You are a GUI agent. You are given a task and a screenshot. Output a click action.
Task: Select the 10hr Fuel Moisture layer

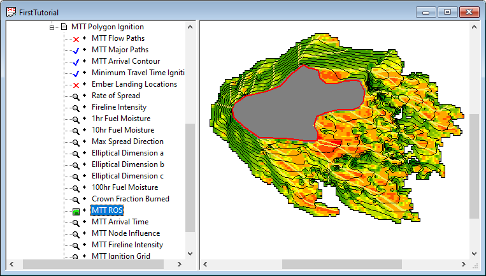(x=123, y=130)
